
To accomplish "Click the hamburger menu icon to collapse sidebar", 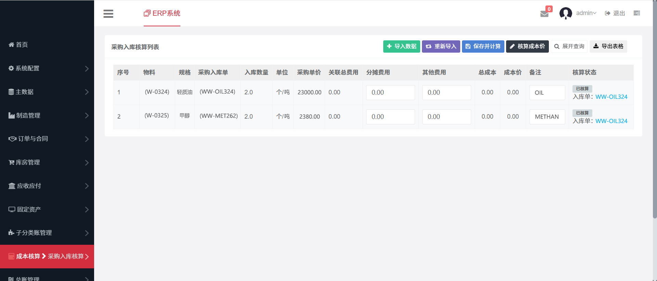I will pyautogui.click(x=108, y=14).
